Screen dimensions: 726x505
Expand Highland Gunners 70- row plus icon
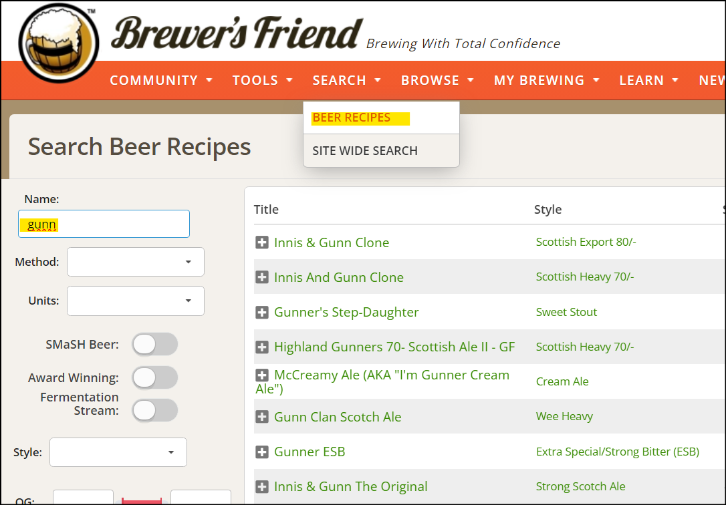262,347
